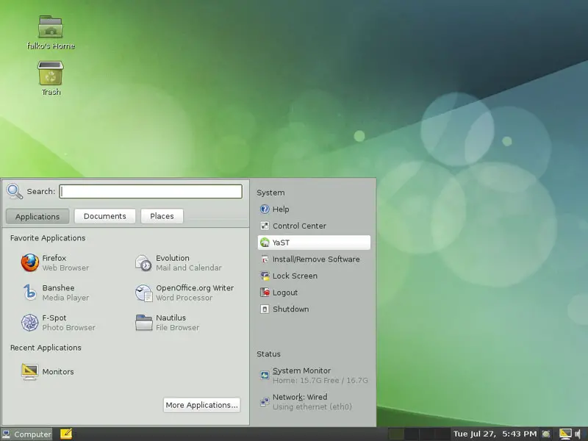The width and height of the screenshot is (588, 441).
Task: Click the display tray icon in the panel
Action: (x=565, y=434)
